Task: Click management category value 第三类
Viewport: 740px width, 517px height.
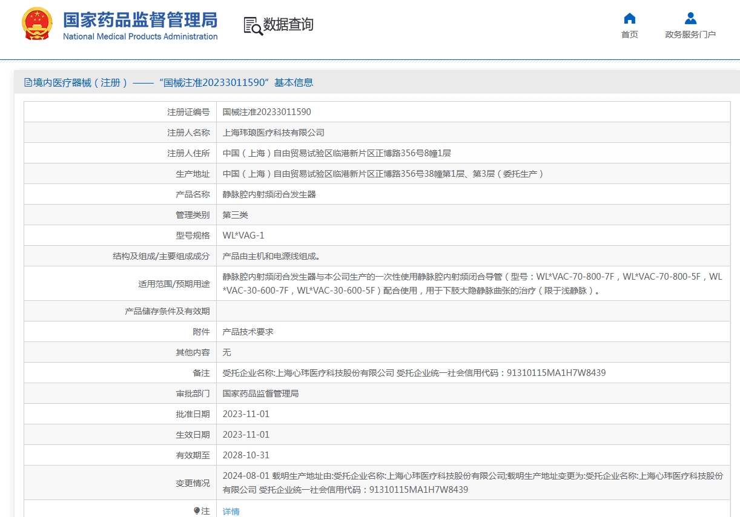Action: (x=236, y=215)
